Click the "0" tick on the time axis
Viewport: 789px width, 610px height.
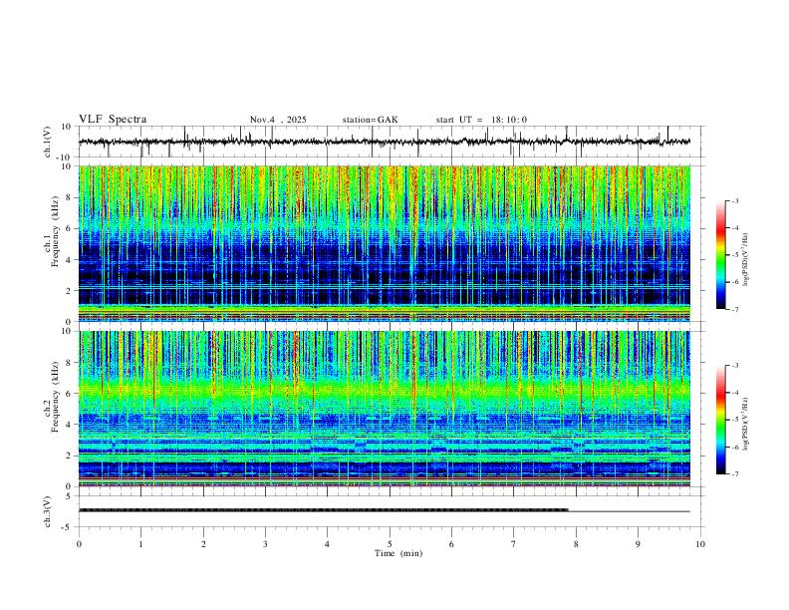point(79,544)
